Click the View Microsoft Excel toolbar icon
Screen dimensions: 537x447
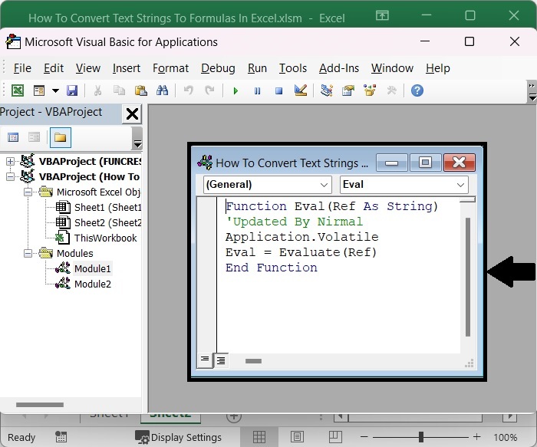point(18,90)
